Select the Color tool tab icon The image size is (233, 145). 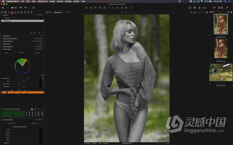[x=12, y=12]
